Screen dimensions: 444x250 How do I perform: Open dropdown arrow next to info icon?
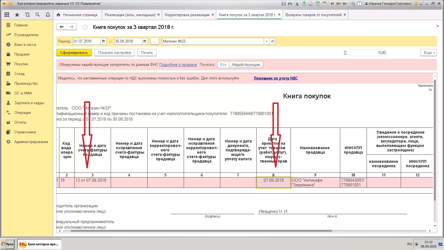[421, 4]
